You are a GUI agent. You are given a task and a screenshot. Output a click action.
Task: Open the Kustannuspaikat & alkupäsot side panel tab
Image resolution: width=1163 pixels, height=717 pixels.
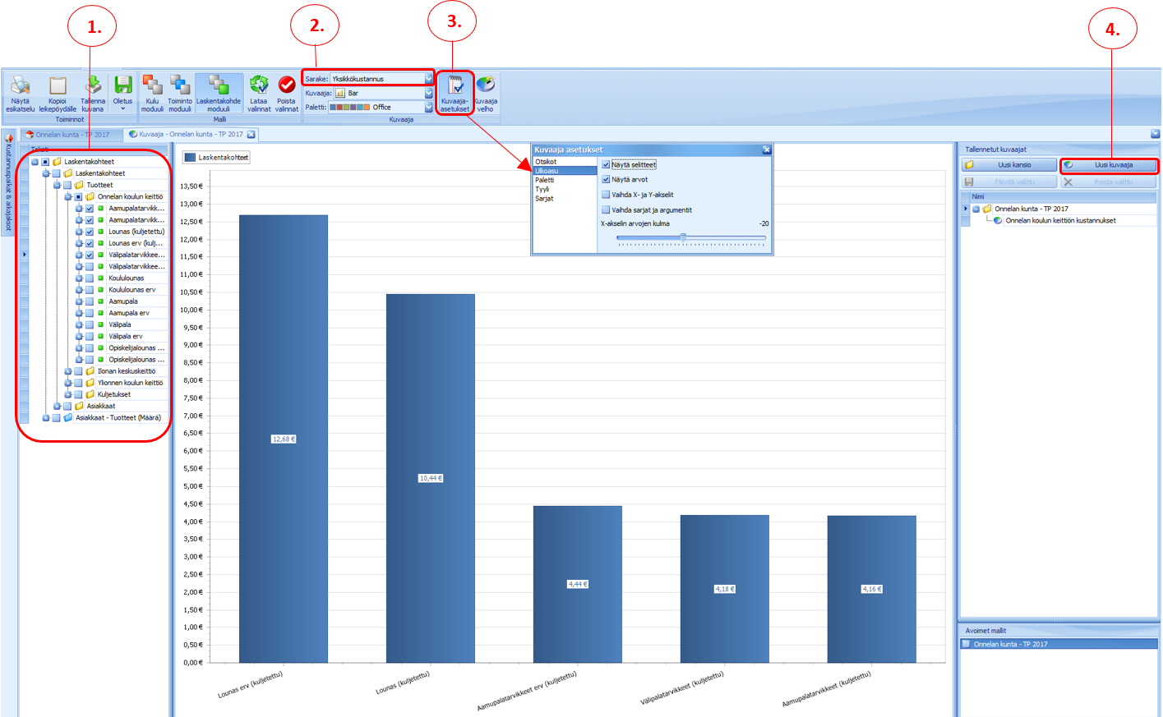[9, 183]
